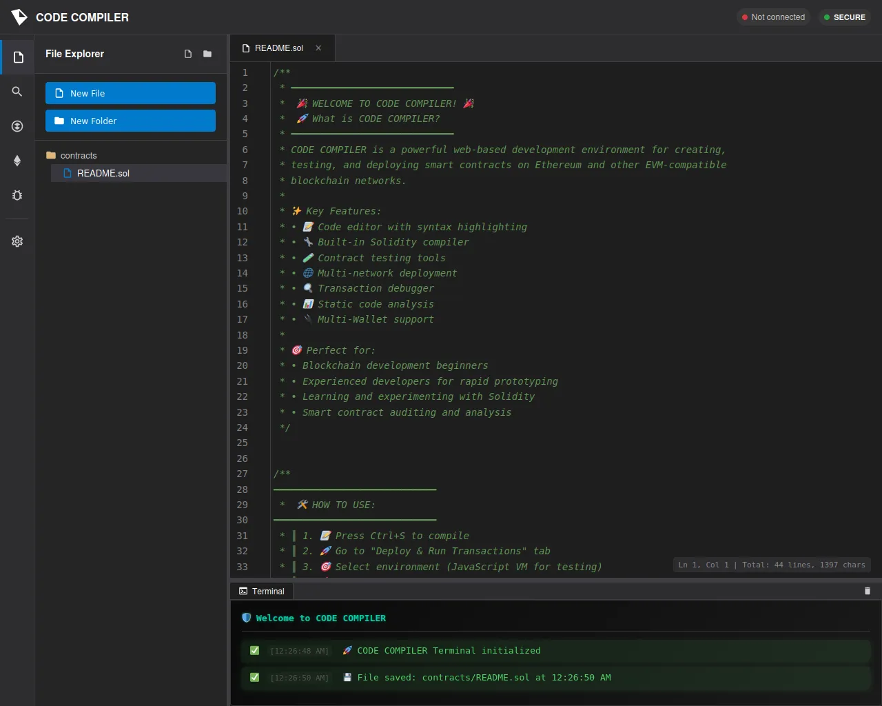The image size is (882, 706).
Task: Switch to the README.sol editor tab
Action: click(x=278, y=48)
